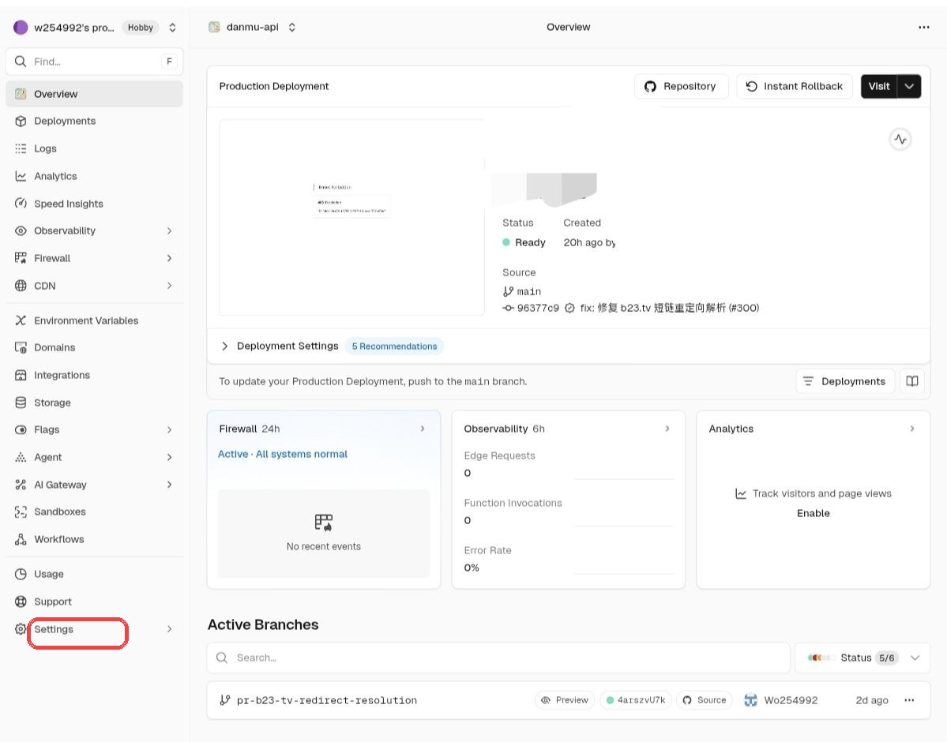Open the Status 5/6 filter dropdown
Viewport: 947px width, 742px height.
coord(862,658)
